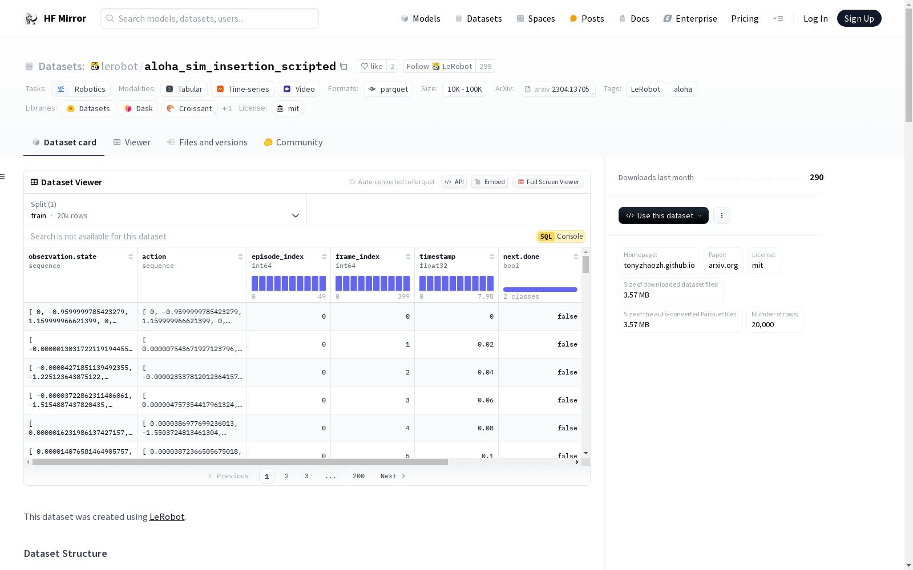Click the Sign Up button
913x570 pixels.
(x=859, y=19)
